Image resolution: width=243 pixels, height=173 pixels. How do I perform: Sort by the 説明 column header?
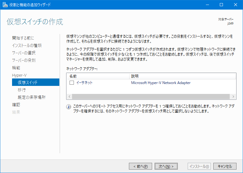coord(135,76)
